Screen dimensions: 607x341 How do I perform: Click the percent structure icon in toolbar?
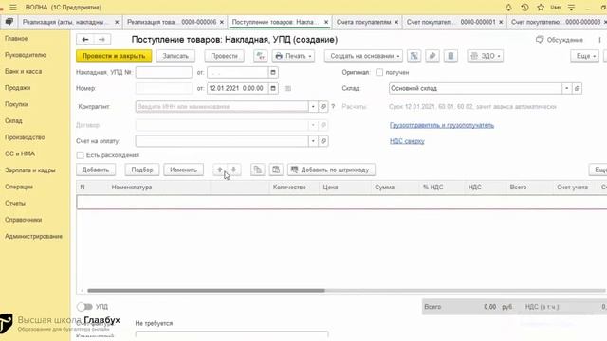tap(414, 56)
